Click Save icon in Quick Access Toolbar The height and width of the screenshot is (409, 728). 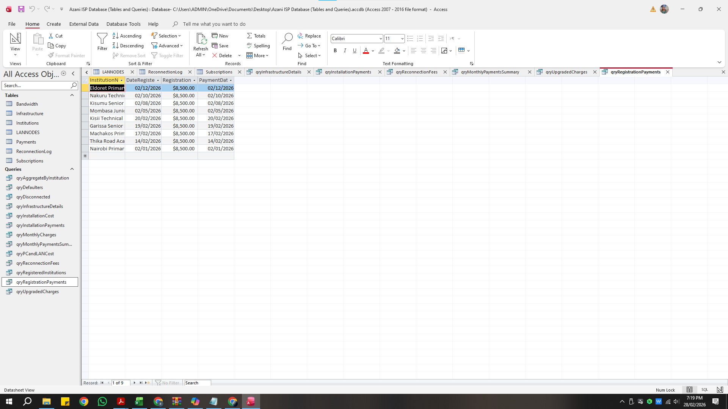pyautogui.click(x=21, y=9)
